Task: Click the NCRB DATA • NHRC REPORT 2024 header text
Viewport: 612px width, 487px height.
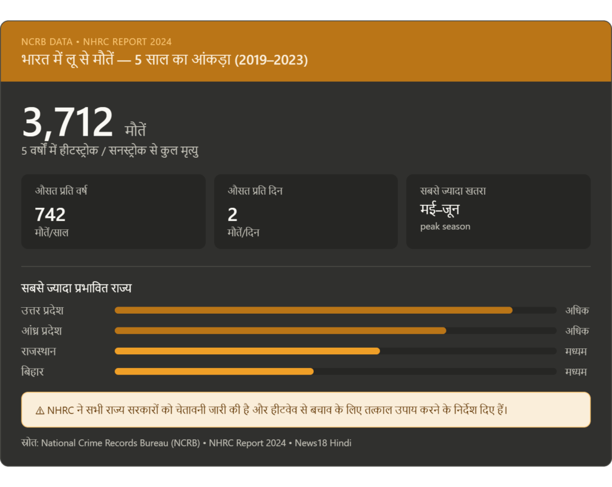Action: (x=96, y=42)
